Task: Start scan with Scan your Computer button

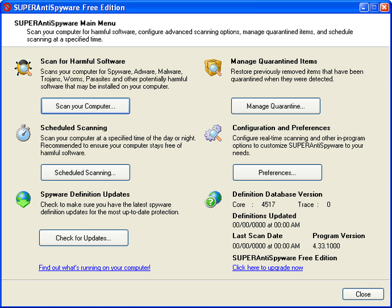Action: (85, 106)
